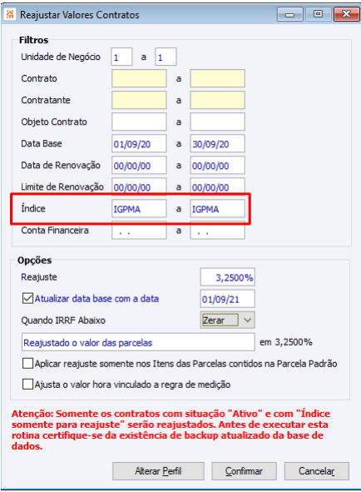The image size is (361, 492).
Task: Click the Alterar Perfil button
Action: tap(158, 471)
